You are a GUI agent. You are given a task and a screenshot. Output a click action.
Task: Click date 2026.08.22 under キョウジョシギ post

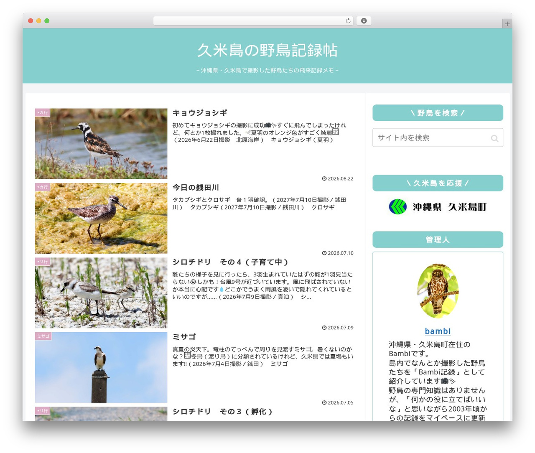[338, 178]
